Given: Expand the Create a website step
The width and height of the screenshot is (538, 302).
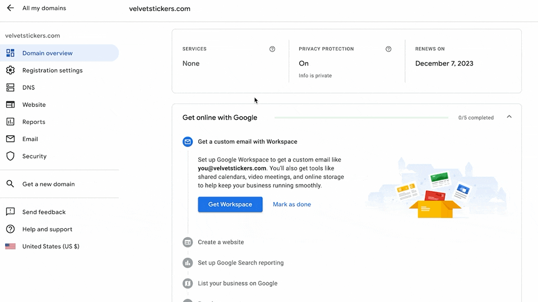Looking at the screenshot, I should tap(221, 242).
